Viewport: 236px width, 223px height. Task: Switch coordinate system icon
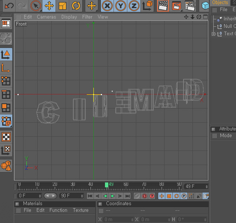[x=147, y=6]
